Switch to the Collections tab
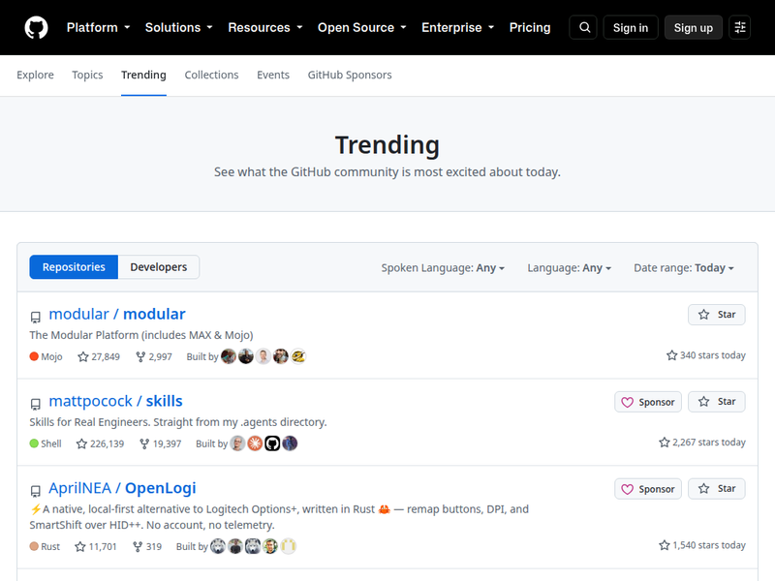 click(x=211, y=75)
